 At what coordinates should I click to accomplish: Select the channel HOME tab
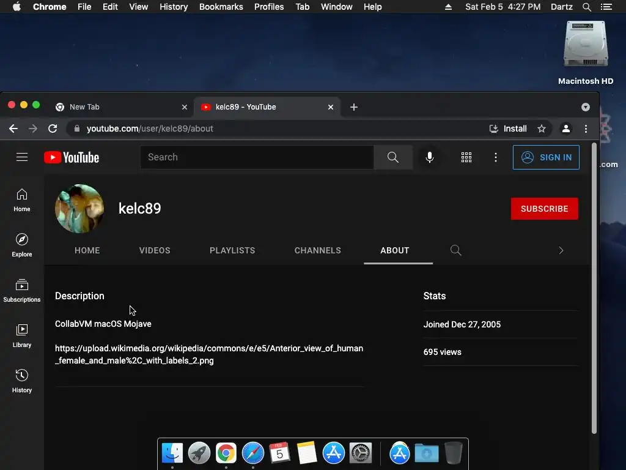87,250
